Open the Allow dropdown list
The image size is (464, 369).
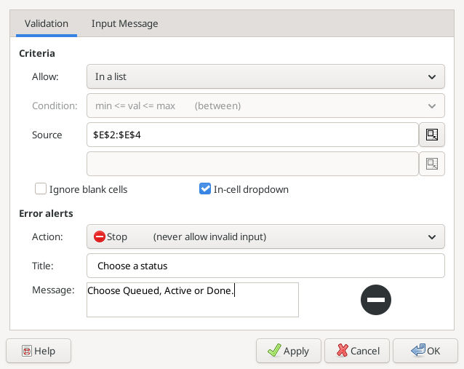[x=265, y=76]
